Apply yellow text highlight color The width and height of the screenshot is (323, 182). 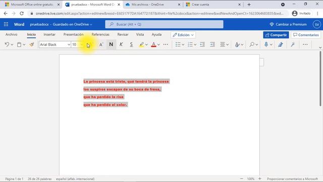(x=141, y=44)
